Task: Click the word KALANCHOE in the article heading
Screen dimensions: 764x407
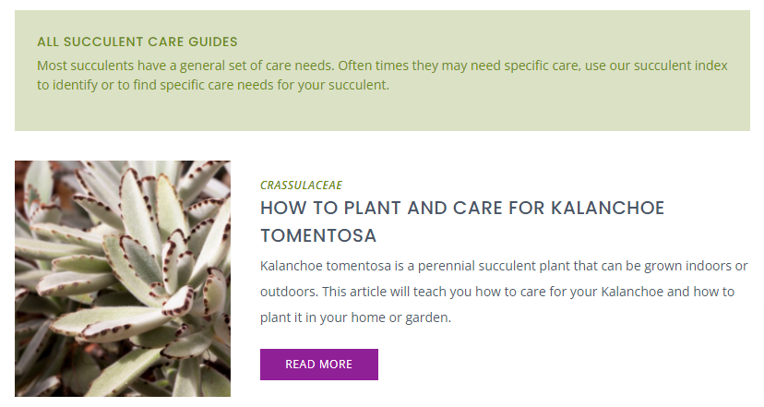Action: 607,209
